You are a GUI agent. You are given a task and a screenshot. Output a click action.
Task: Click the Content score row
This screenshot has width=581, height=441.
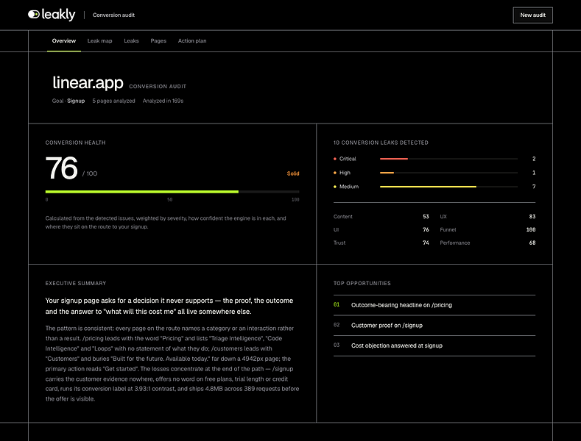coord(381,216)
